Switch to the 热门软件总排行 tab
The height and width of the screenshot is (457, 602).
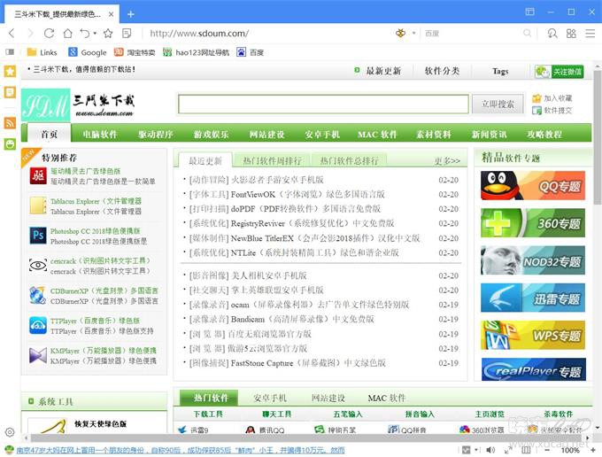(349, 160)
